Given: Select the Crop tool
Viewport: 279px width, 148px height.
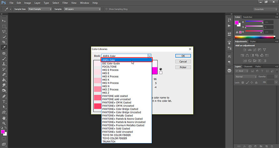Looking at the screenshot, I should (x=4, y=42).
